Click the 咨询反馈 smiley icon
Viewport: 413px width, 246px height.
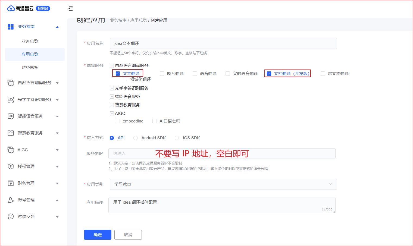tap(11, 217)
